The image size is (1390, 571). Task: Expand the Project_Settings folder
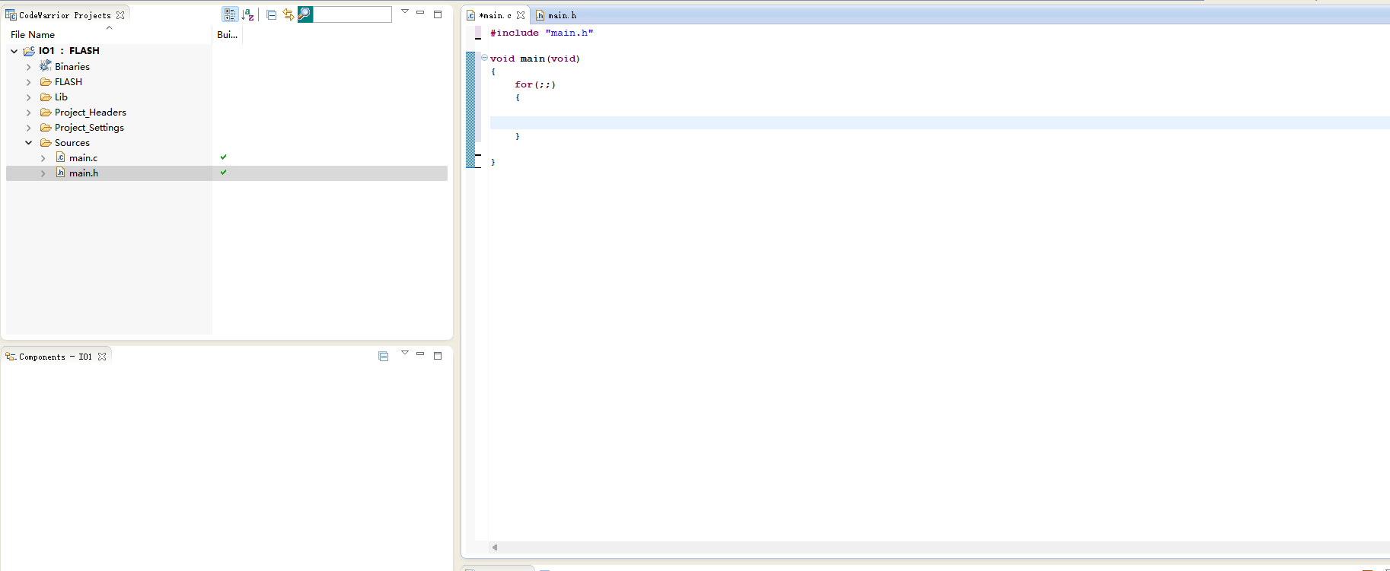coord(29,128)
